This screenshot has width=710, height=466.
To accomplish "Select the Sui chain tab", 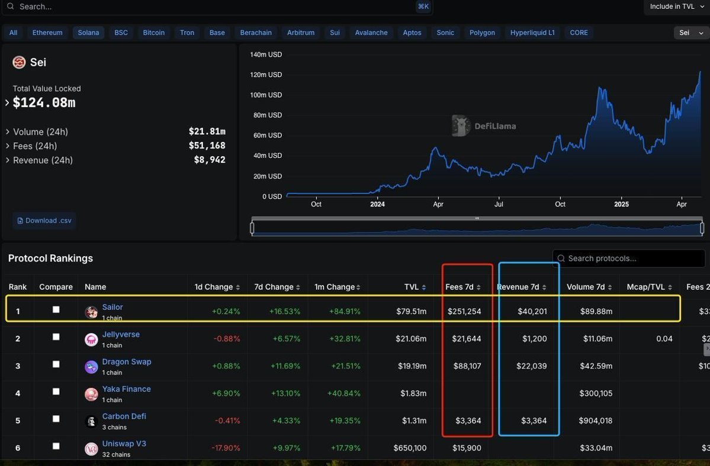I will (x=335, y=33).
